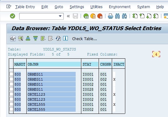Open the Help menu
Viewport: 168px width, 117px height.
click(x=160, y=7)
